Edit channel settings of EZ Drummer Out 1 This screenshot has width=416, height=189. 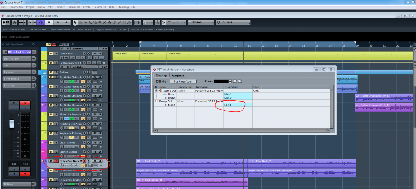84,63
